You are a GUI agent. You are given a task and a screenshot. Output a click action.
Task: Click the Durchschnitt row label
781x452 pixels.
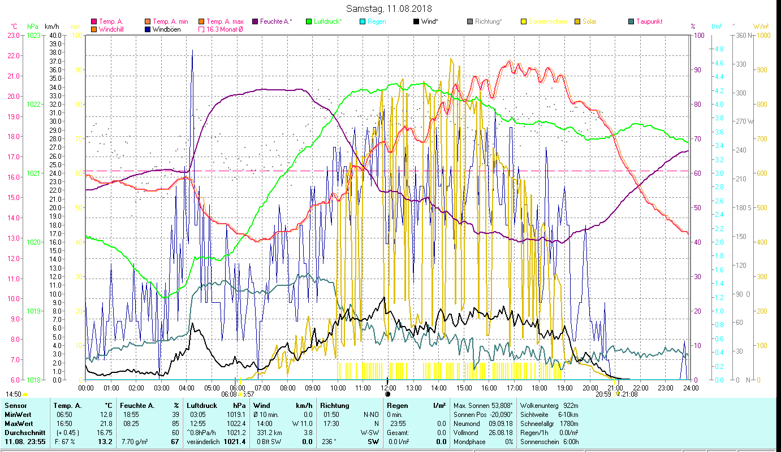[24, 433]
